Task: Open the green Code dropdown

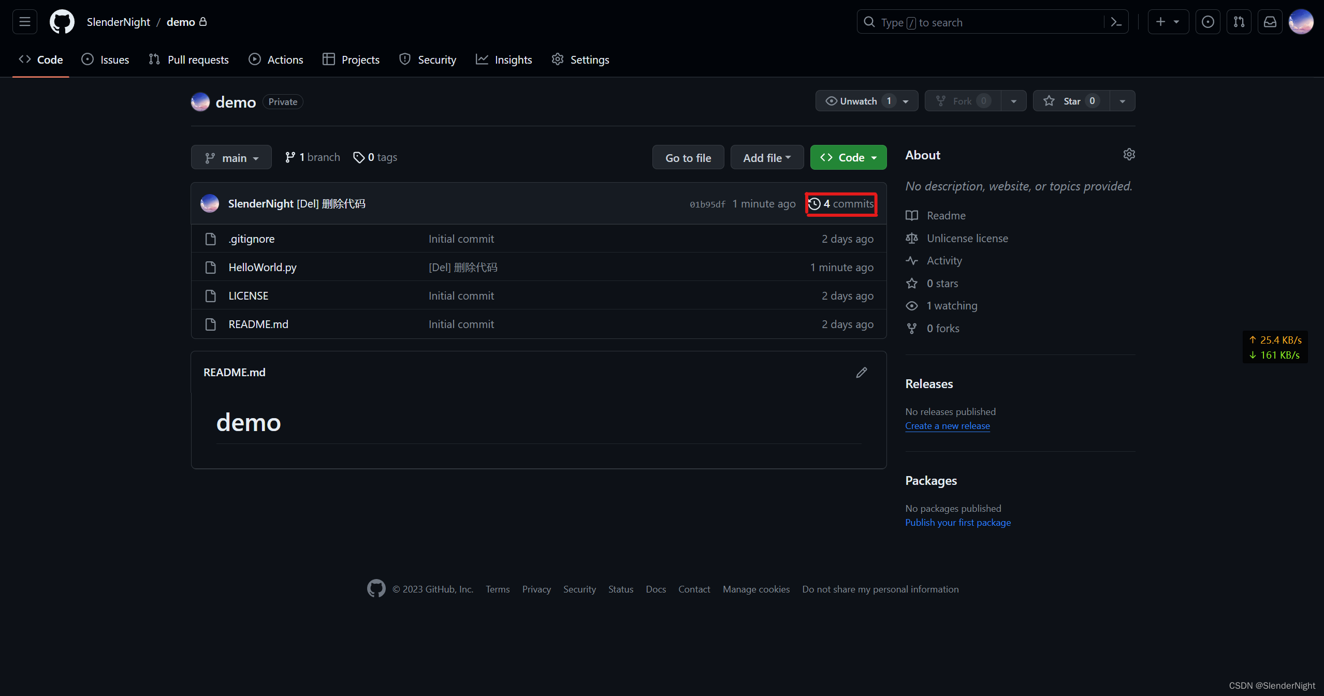Action: [848, 157]
